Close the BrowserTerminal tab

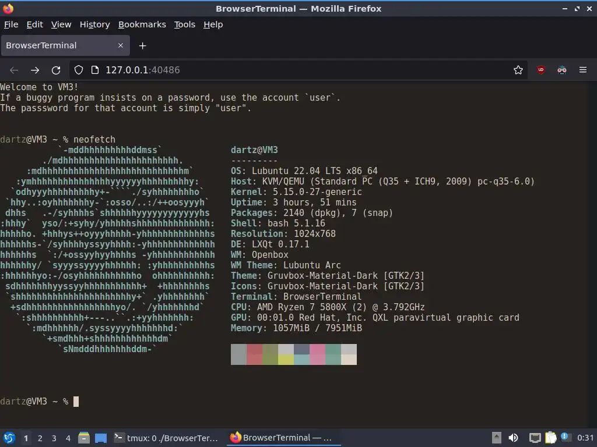click(x=121, y=45)
